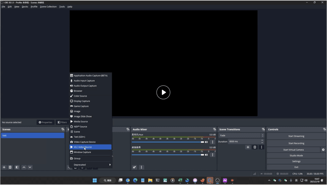The width and height of the screenshot is (327, 185).
Task: Open Microsoft Edge from taskbar
Action: click(135, 180)
